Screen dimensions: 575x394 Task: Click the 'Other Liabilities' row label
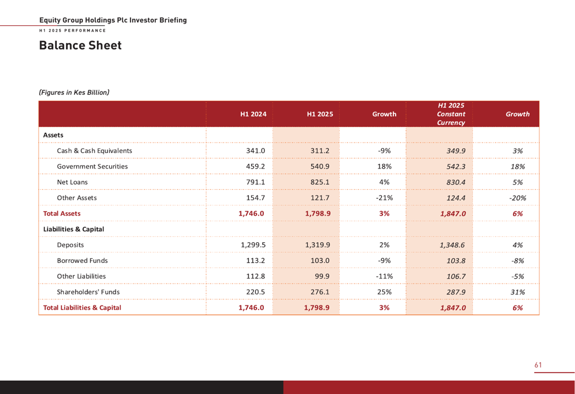[81, 277]
